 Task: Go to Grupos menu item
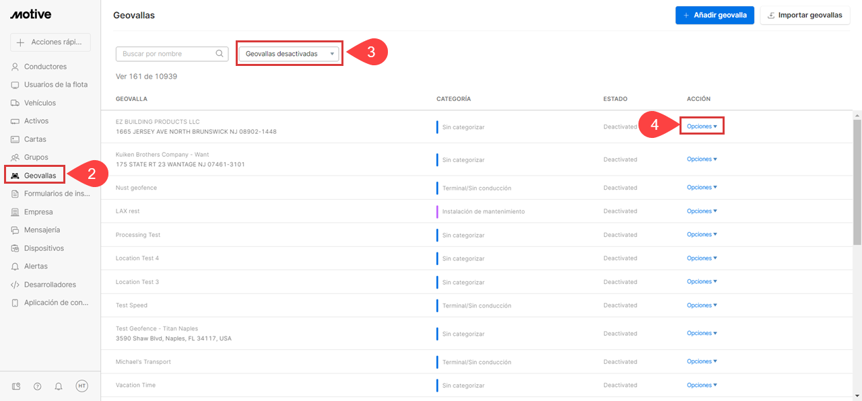coord(36,157)
